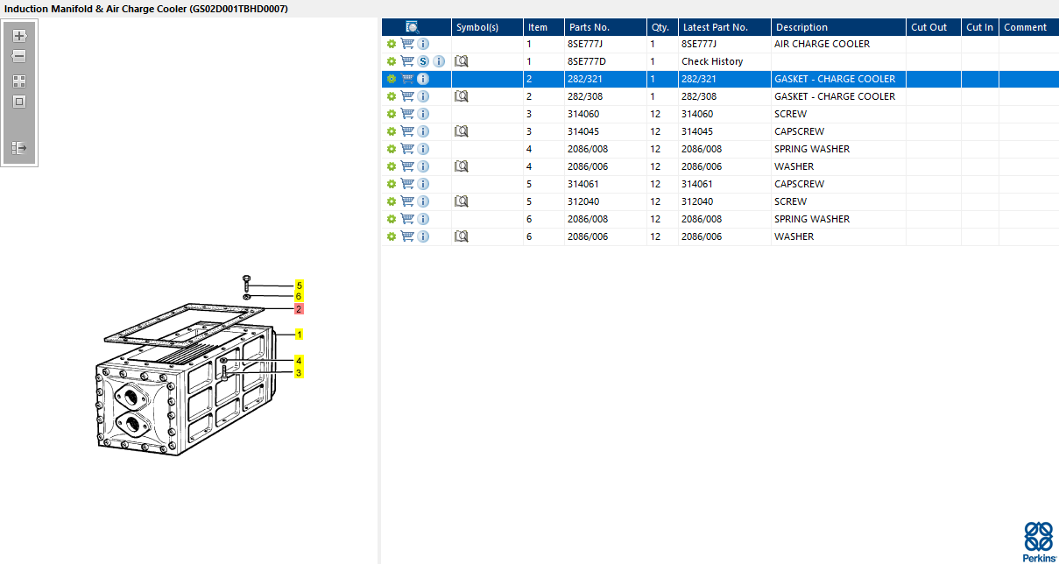Click the Cut In column header
Image resolution: width=1059 pixels, height=564 pixels.
point(980,27)
